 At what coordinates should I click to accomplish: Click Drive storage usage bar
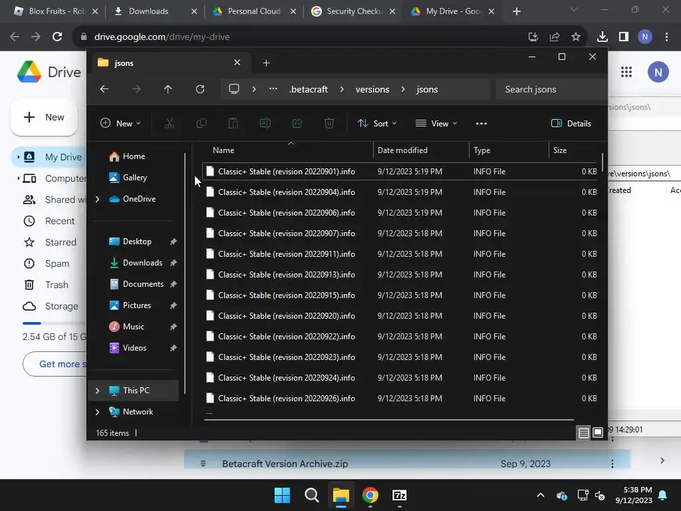pos(55,323)
